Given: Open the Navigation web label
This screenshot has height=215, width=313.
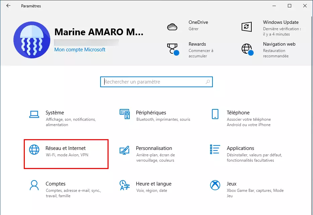Looking at the screenshot, I should click(x=279, y=44).
